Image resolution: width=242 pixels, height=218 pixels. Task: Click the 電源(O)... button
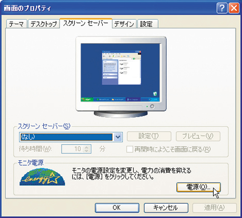pos(199,187)
